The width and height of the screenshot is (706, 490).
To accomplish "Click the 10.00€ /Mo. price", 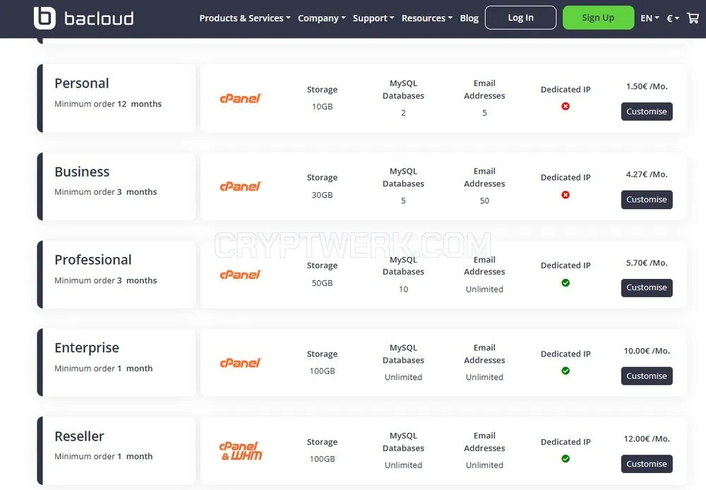I will pos(647,351).
